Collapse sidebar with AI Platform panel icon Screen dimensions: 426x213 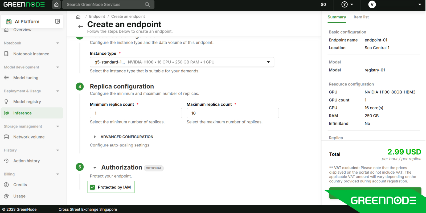tap(58, 21)
